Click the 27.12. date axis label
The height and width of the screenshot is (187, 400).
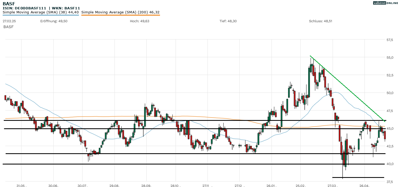pos(239,185)
